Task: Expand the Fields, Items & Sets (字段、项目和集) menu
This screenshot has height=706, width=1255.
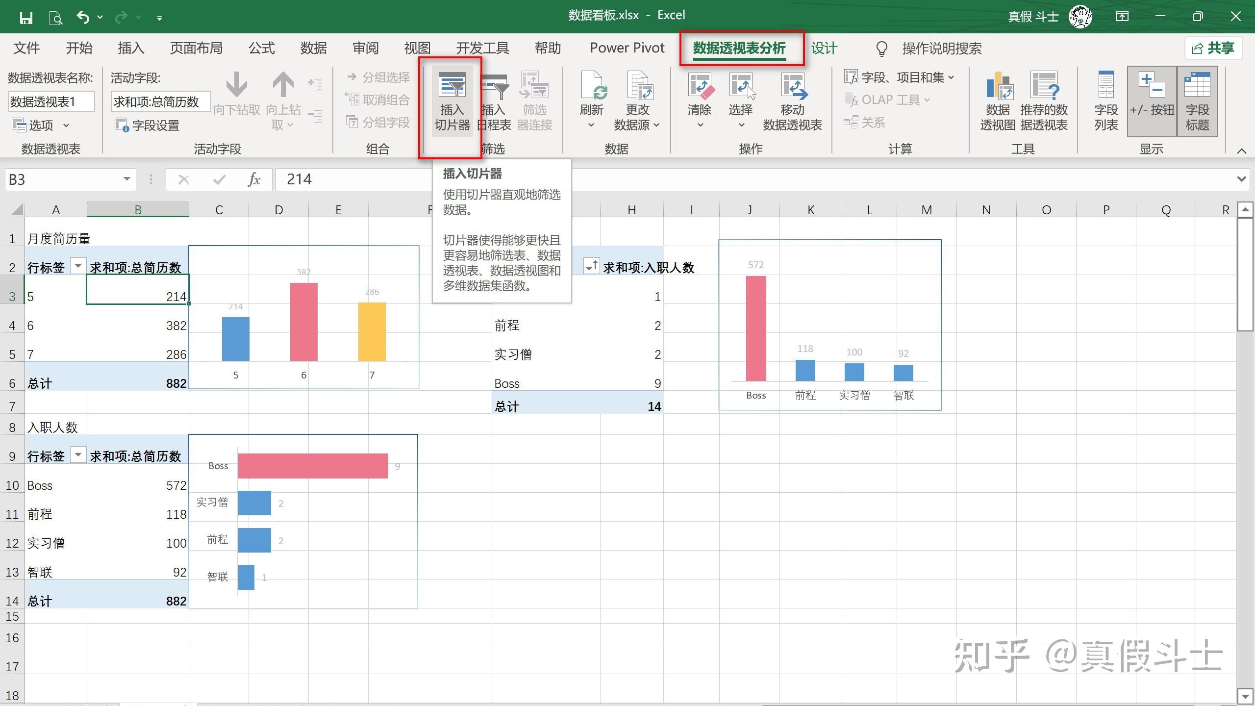Action: [899, 77]
